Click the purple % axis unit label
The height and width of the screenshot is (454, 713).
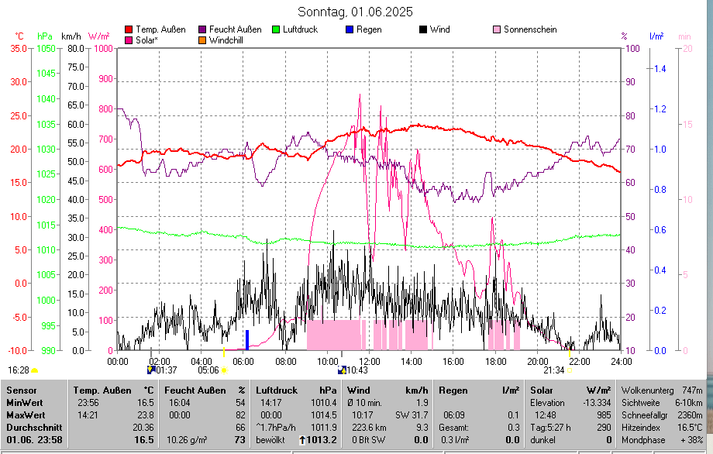[624, 36]
